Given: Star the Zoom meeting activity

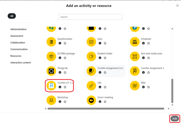Looking at the screenshot, I should (105, 102).
